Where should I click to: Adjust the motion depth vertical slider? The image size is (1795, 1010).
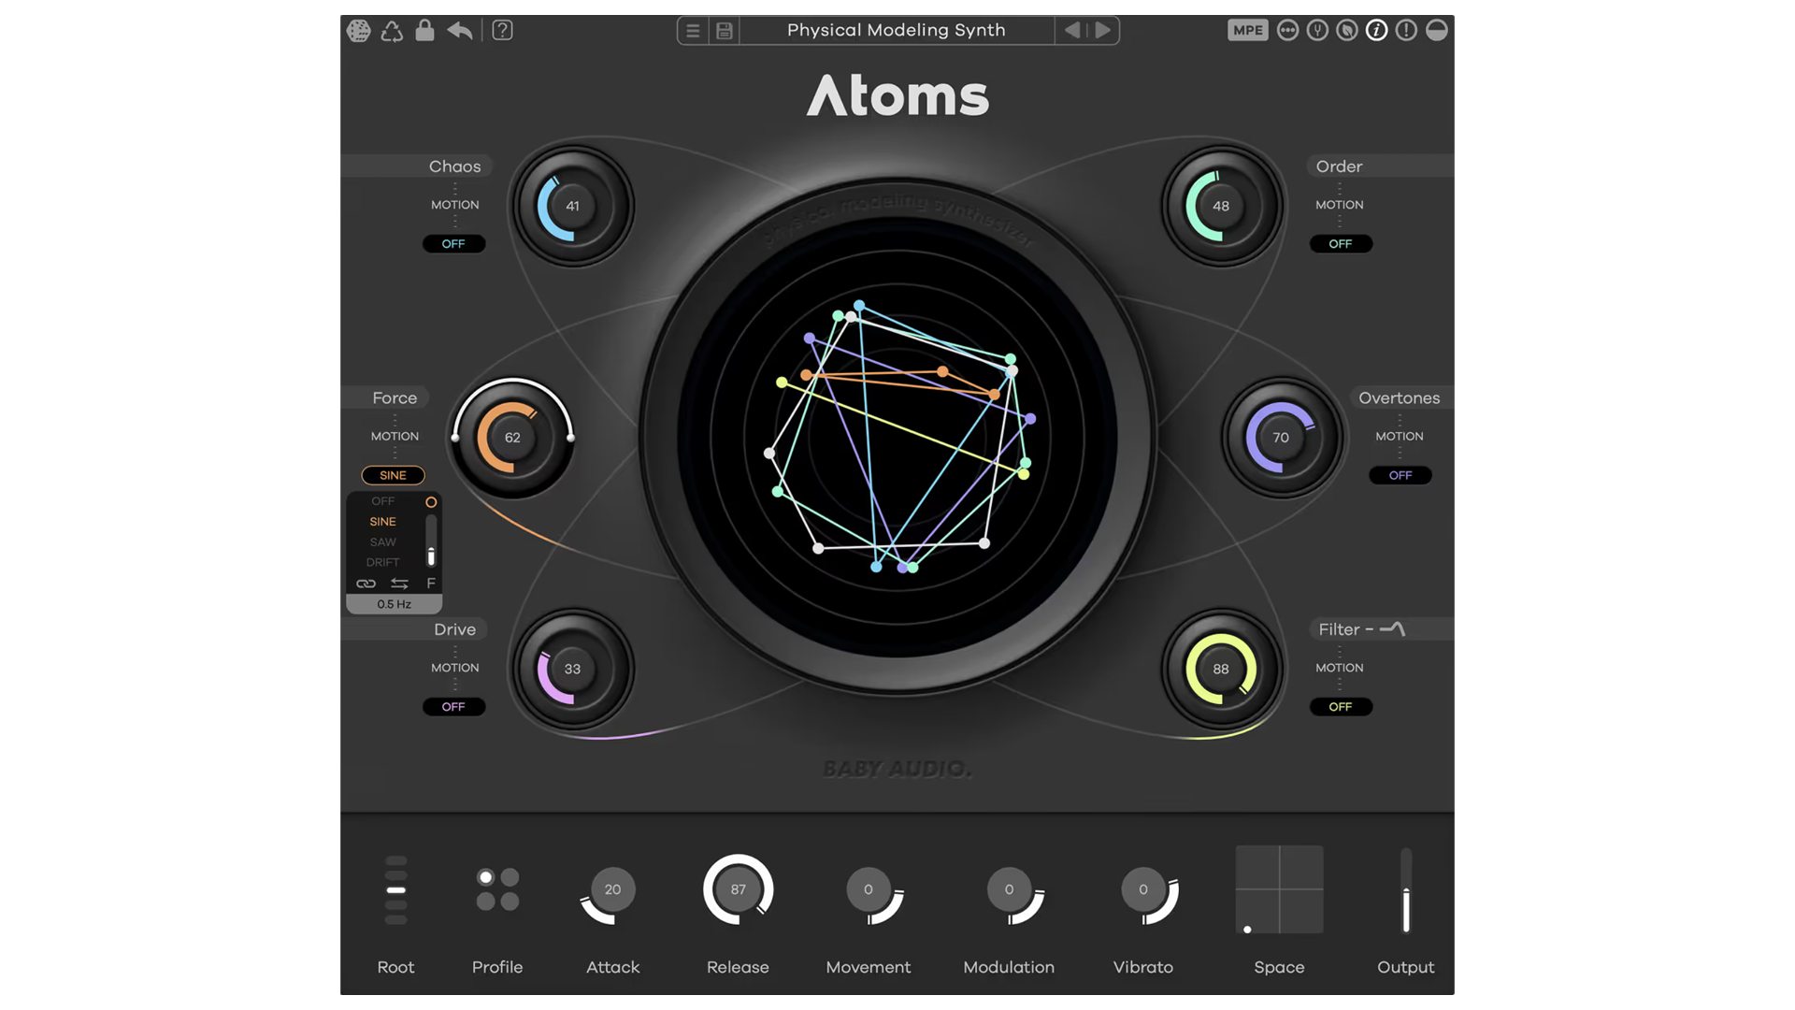[x=431, y=541]
